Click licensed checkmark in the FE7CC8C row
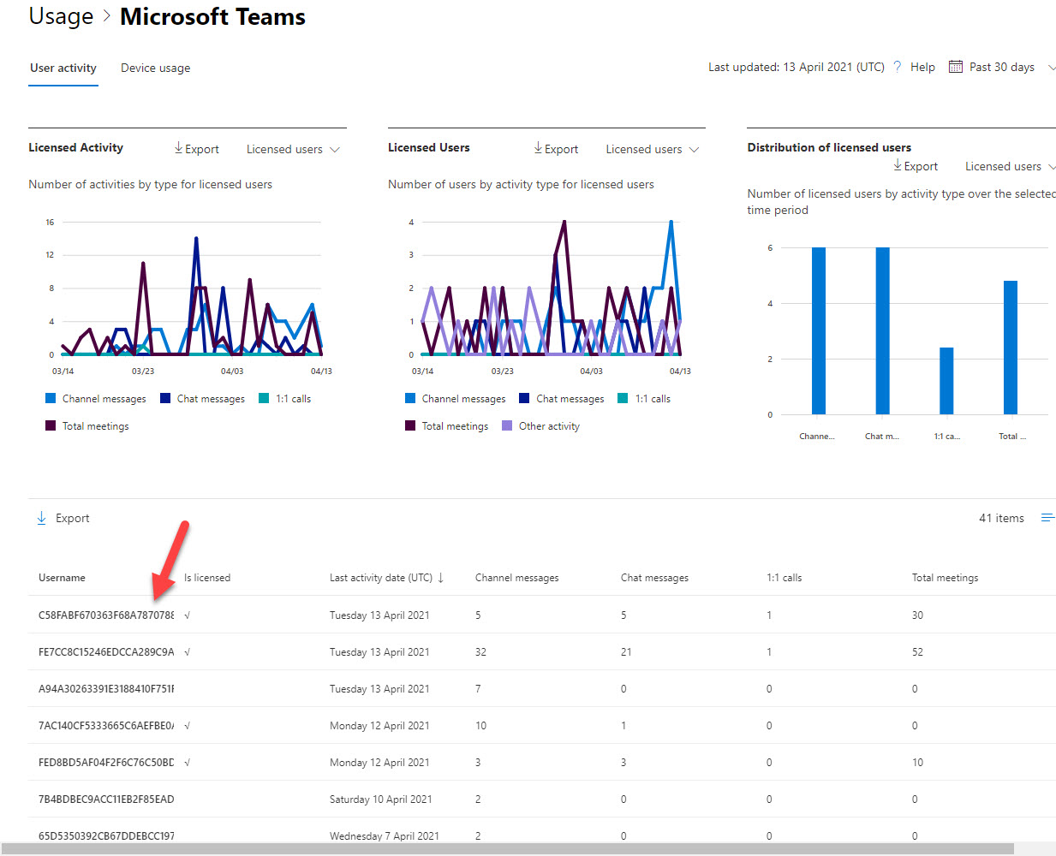Image resolution: width=1056 pixels, height=856 pixels. click(x=188, y=652)
